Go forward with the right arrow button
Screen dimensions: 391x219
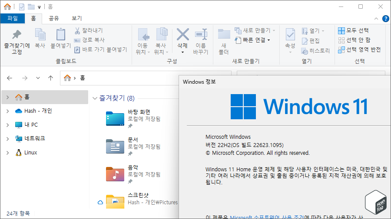(24, 78)
